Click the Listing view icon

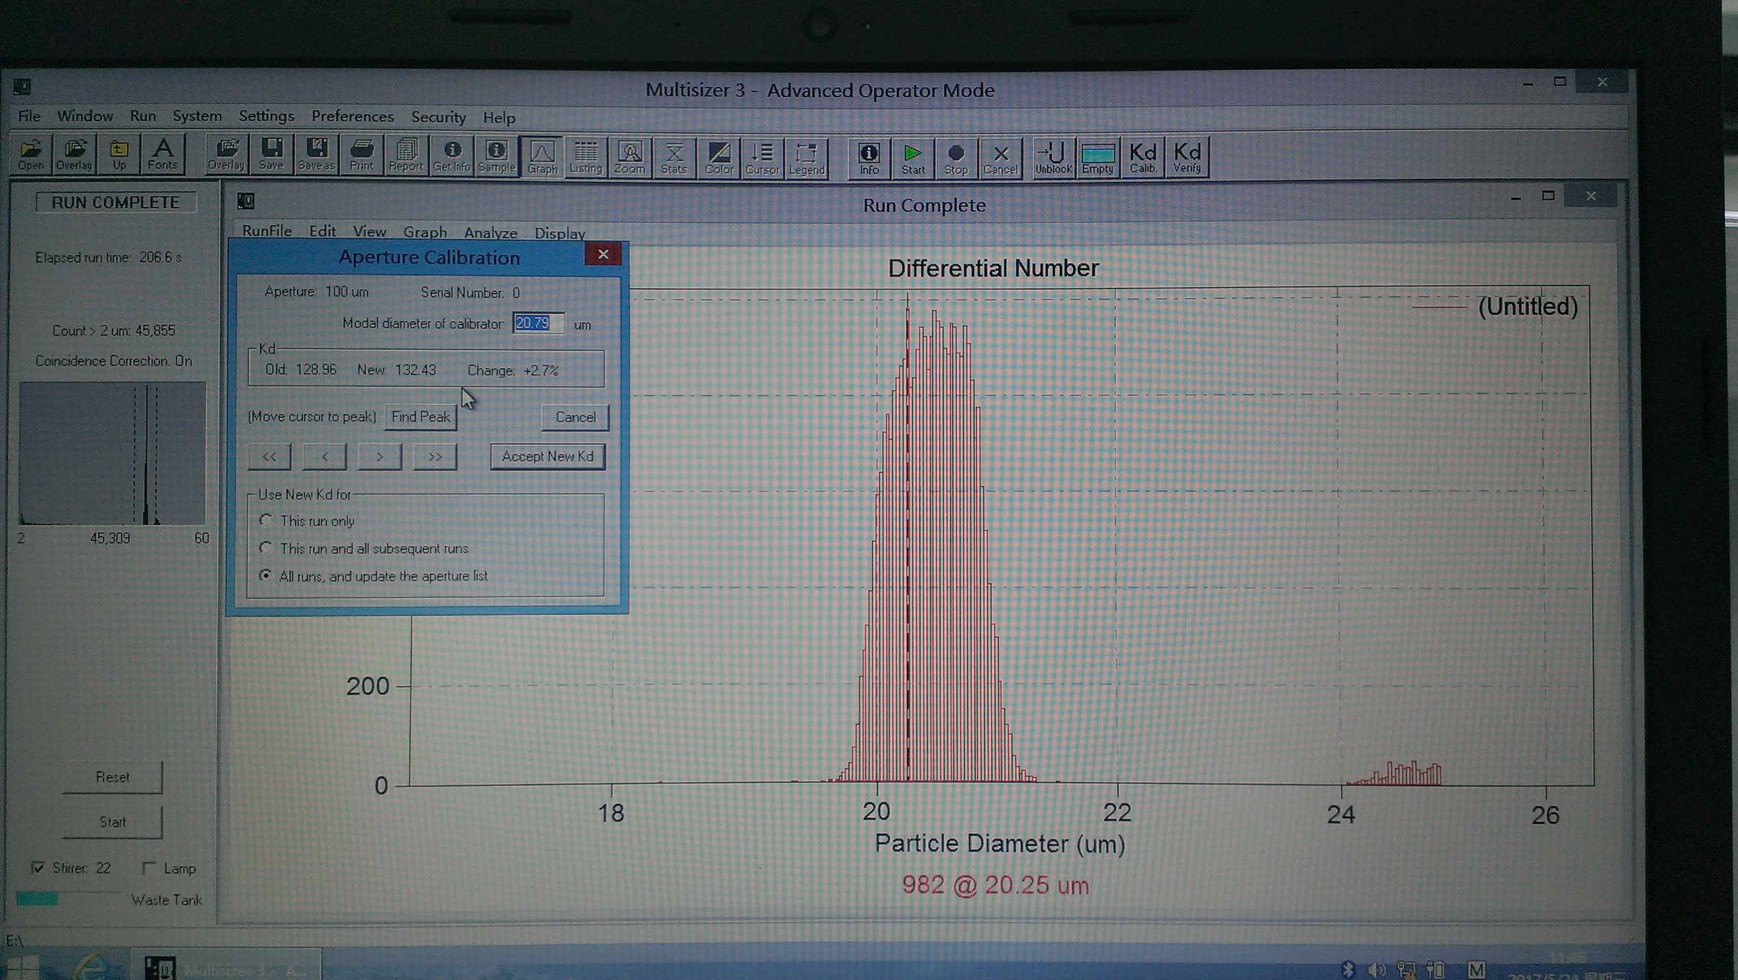[x=585, y=157]
